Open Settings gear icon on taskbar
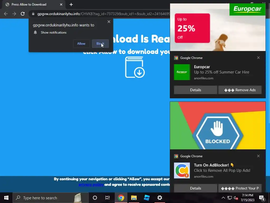This screenshot has height=203, width=270. point(160,198)
